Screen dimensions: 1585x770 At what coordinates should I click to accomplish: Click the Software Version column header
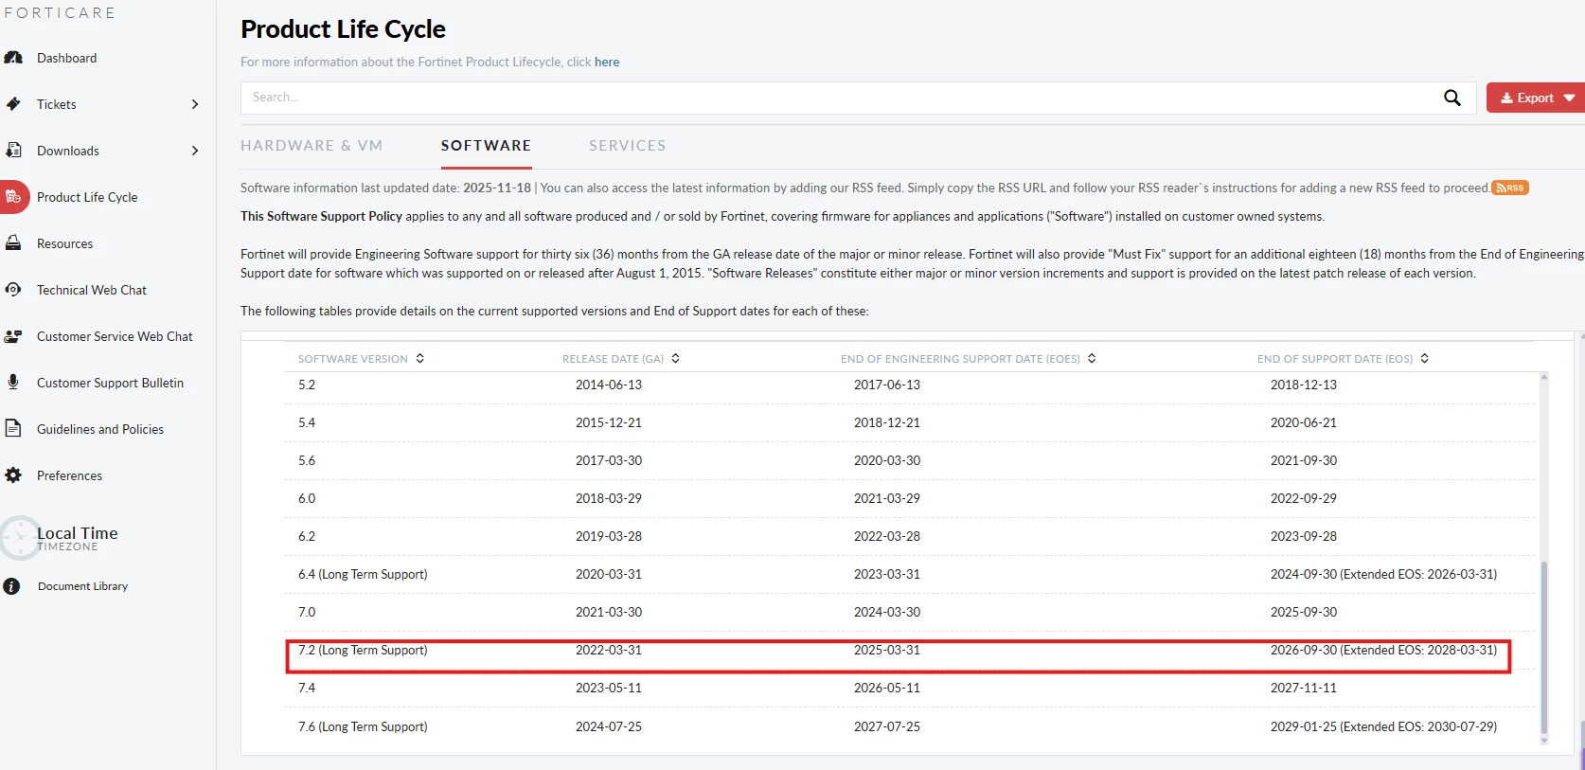(352, 359)
